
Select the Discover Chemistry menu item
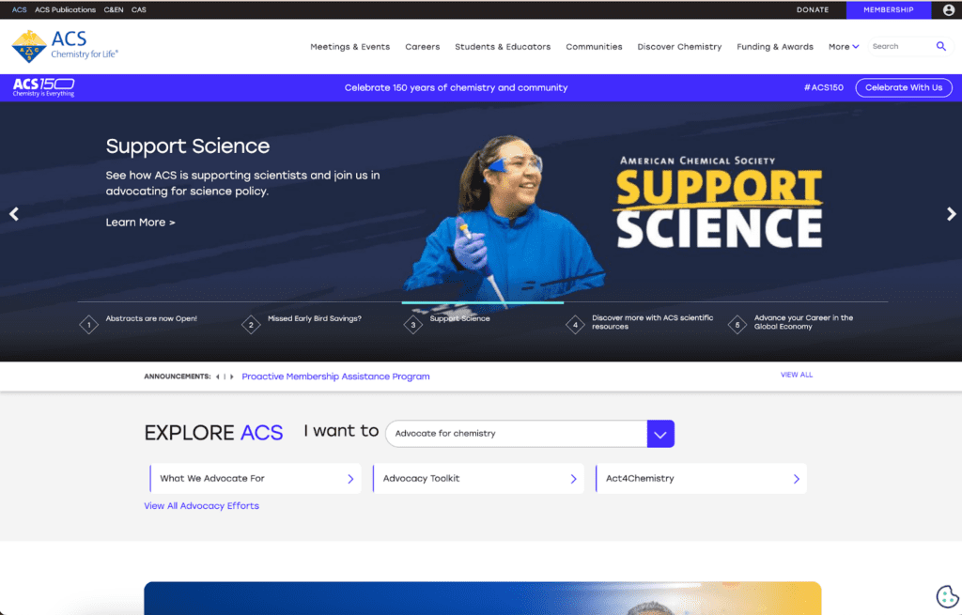click(x=679, y=47)
